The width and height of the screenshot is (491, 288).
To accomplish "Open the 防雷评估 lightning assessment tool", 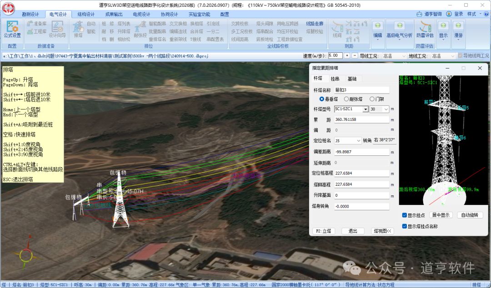I will 425,30.
